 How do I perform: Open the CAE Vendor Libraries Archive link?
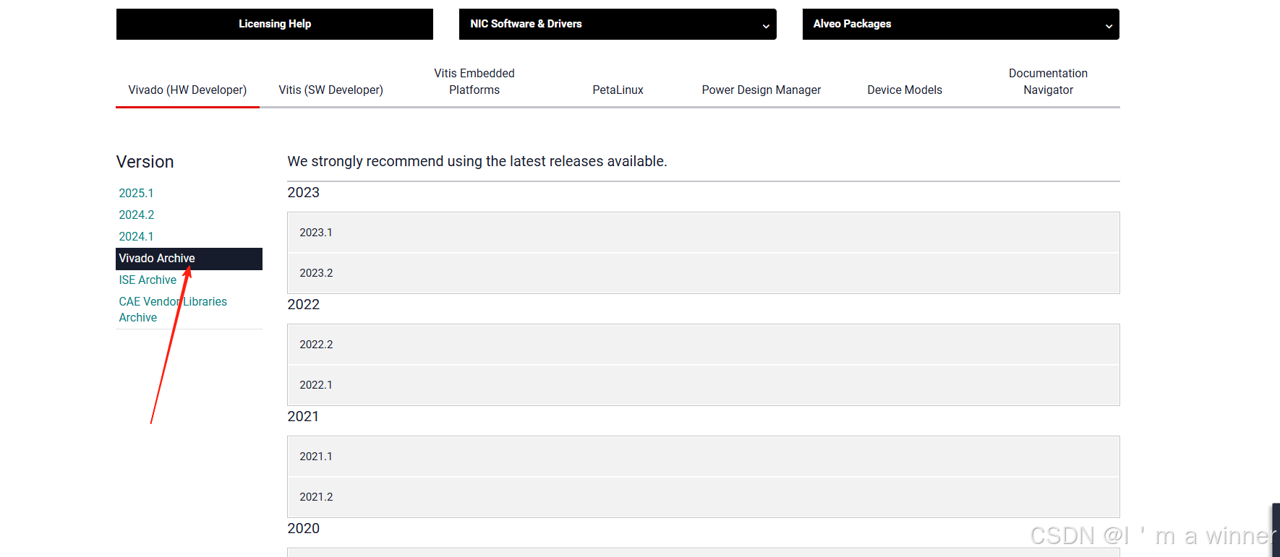pyautogui.click(x=173, y=309)
